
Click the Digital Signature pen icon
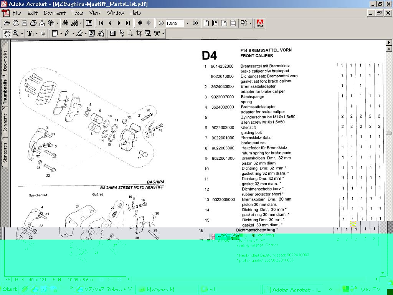101,33
